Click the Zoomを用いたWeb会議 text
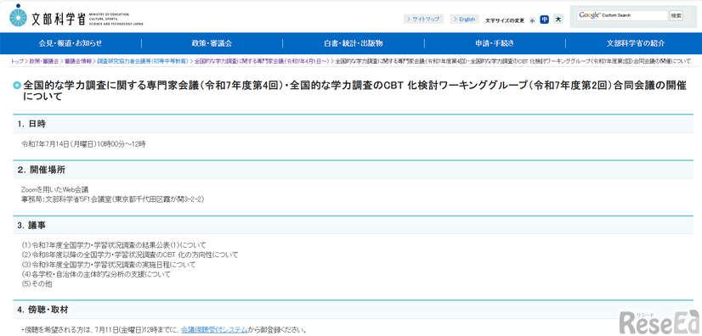This screenshot has width=702, height=336. tap(54, 189)
